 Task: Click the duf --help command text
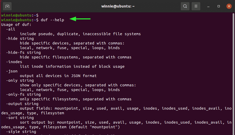[x=52, y=20]
